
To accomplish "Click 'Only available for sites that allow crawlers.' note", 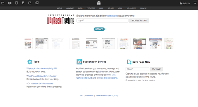I will (140, 80).
